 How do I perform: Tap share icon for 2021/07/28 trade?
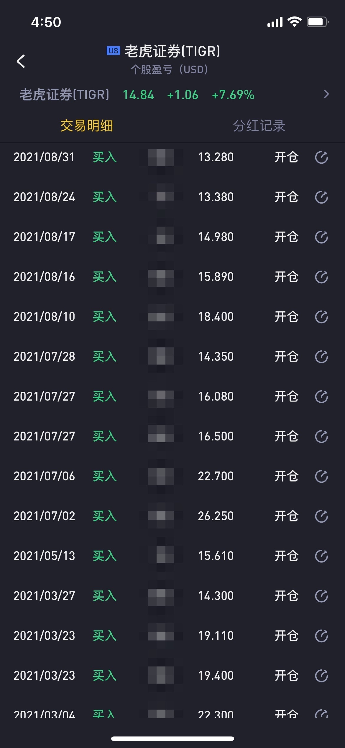click(x=321, y=357)
